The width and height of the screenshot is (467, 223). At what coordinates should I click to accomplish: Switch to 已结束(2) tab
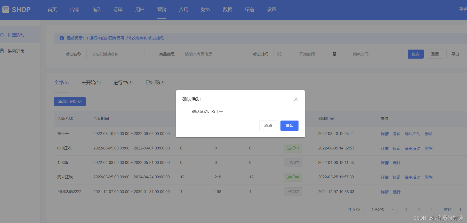click(155, 83)
